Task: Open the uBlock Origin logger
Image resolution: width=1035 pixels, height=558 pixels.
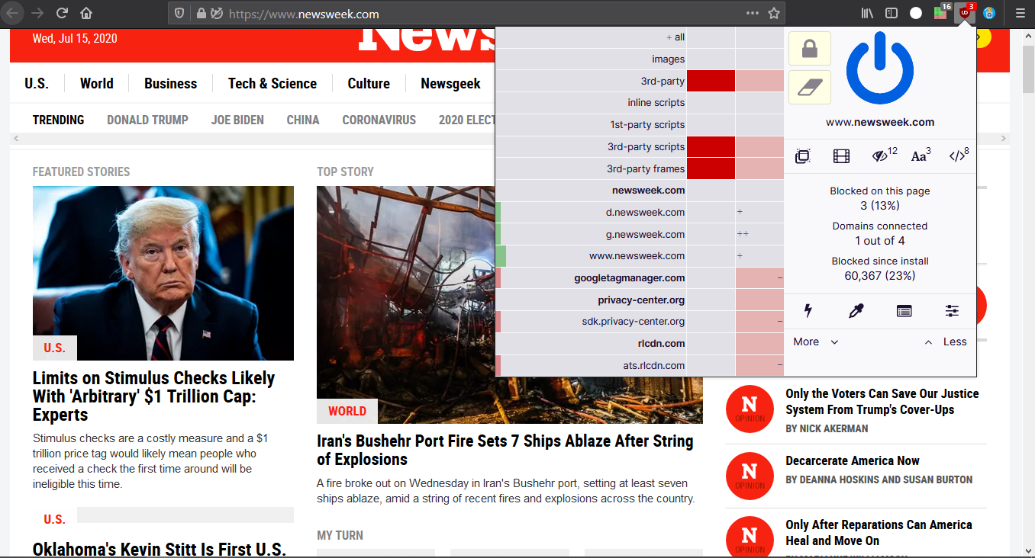Action: click(x=904, y=310)
